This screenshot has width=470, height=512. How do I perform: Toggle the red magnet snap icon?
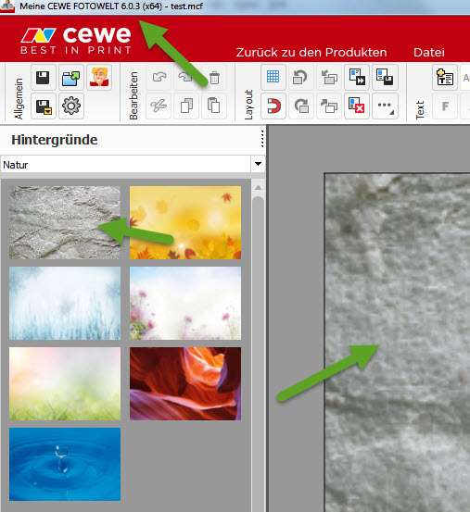coord(273,106)
